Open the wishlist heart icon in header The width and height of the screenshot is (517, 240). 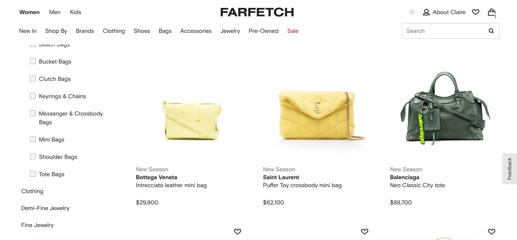[x=476, y=12]
